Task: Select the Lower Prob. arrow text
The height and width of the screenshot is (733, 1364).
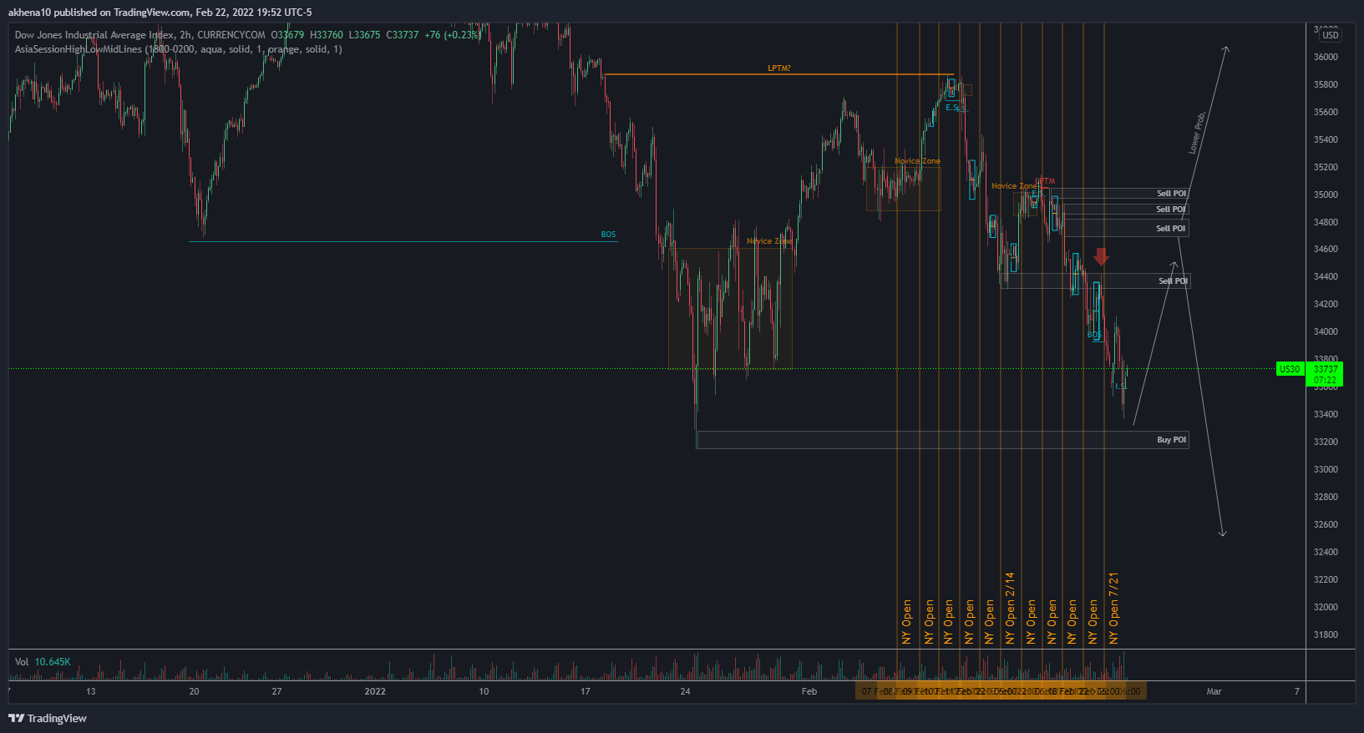Action: (x=1197, y=132)
